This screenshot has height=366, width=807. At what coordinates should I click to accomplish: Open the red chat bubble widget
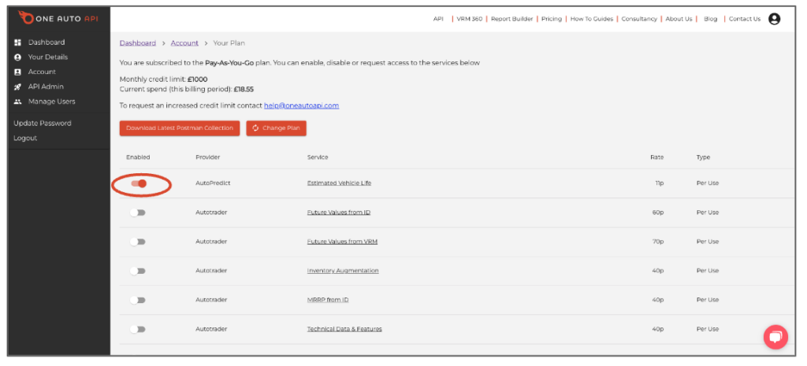[775, 337]
